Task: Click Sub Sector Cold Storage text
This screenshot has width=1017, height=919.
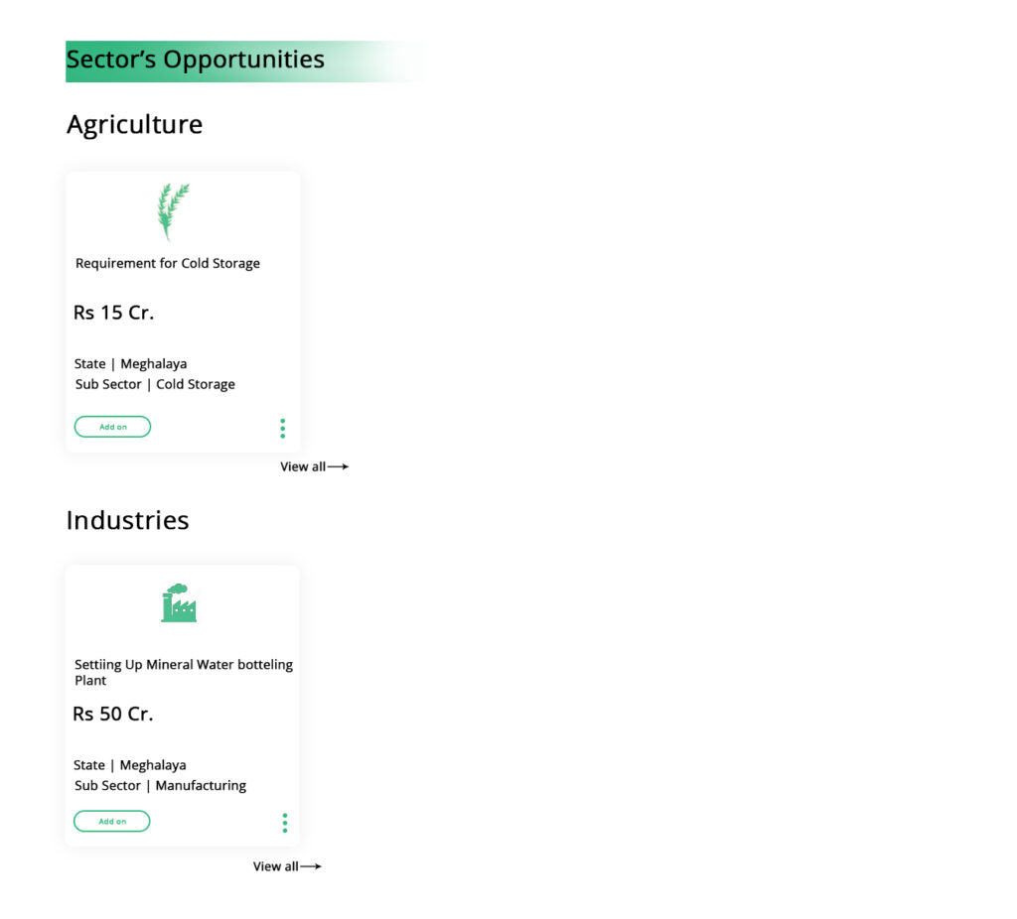Action: click(155, 384)
